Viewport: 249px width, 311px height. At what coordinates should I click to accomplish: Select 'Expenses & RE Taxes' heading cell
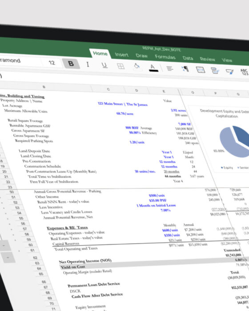67,228
